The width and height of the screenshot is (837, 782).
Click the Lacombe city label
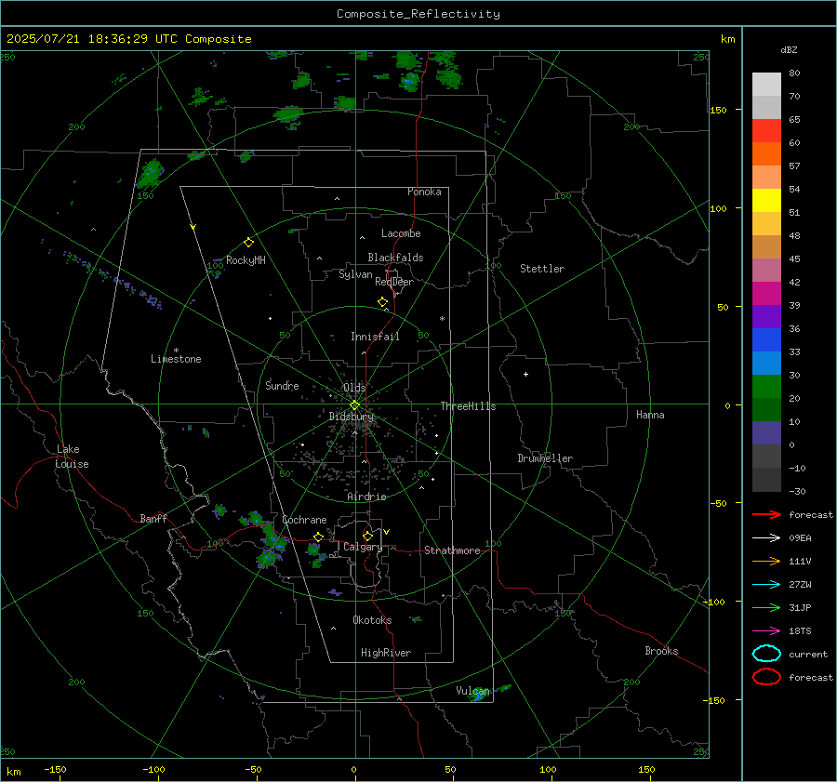point(401,233)
